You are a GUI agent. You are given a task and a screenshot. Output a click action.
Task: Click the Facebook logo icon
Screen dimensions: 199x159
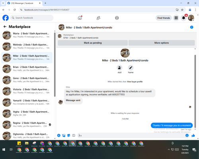coord(6,18)
